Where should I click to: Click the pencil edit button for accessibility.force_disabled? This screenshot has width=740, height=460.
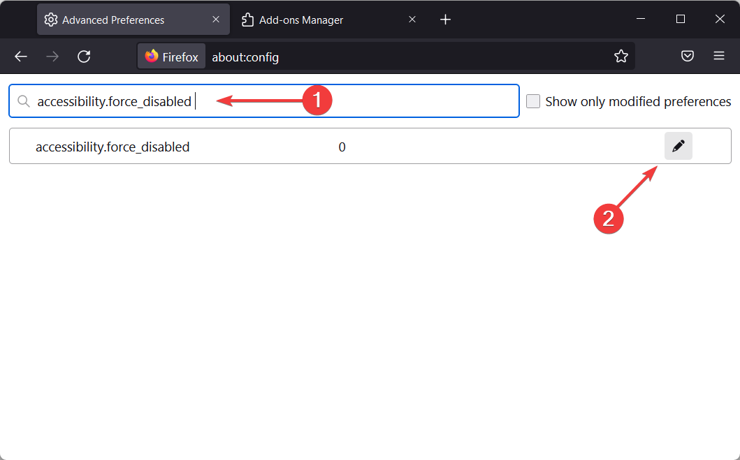pyautogui.click(x=679, y=146)
